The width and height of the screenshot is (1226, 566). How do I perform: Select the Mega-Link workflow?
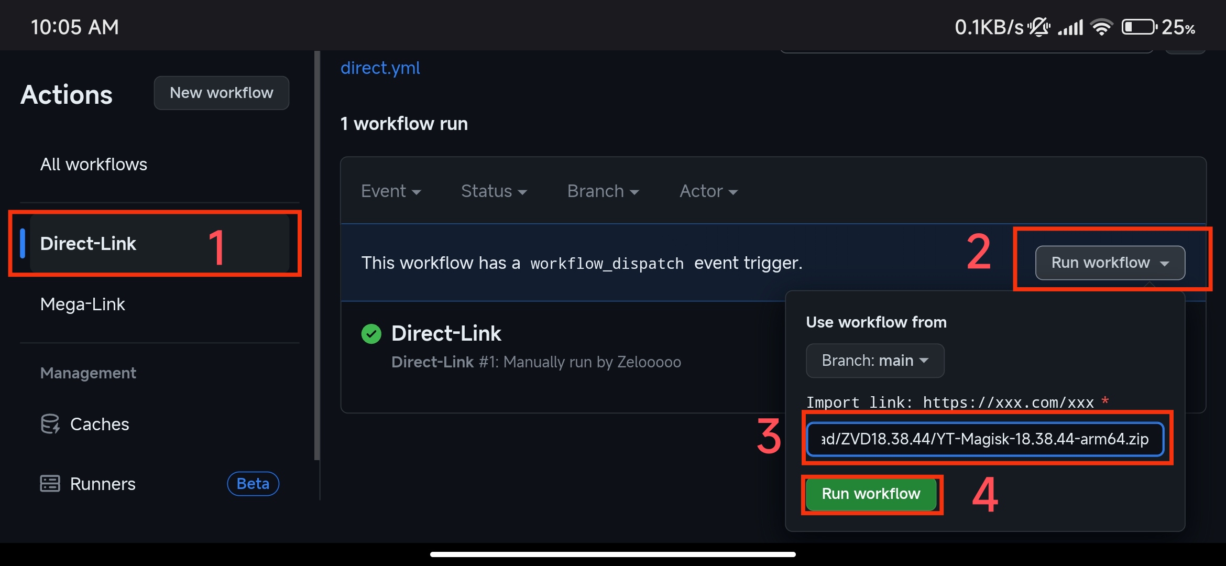tap(83, 304)
